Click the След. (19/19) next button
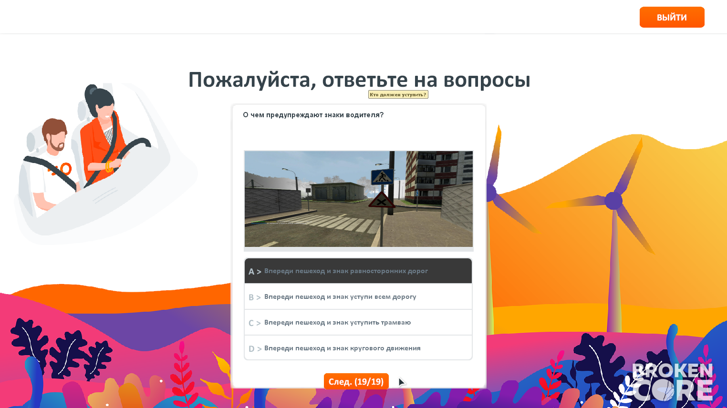 pyautogui.click(x=356, y=381)
